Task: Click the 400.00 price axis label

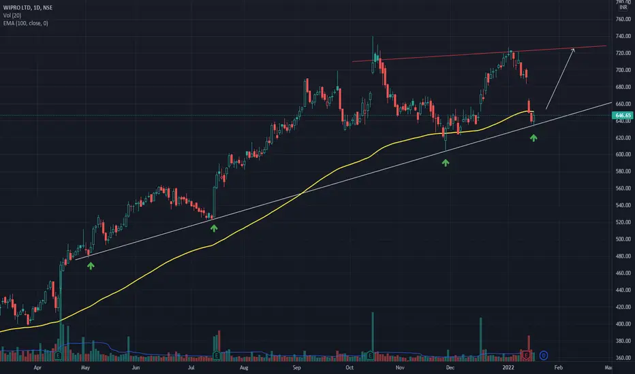Action: 623,324
